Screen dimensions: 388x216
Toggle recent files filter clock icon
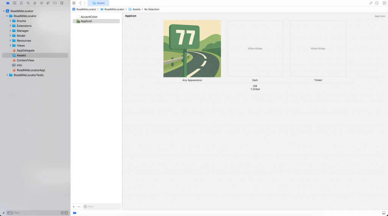pyautogui.click(x=63, y=213)
